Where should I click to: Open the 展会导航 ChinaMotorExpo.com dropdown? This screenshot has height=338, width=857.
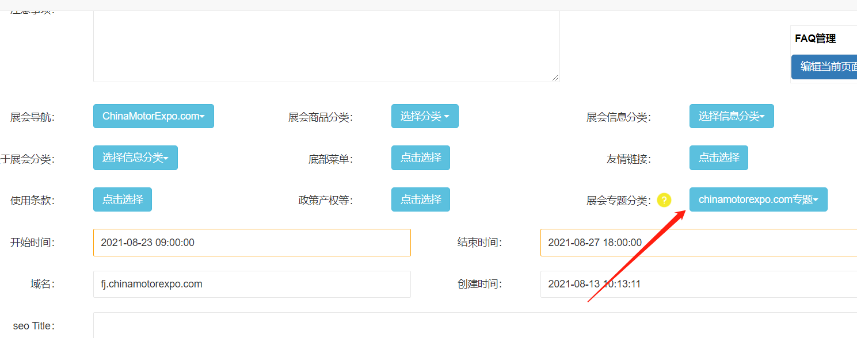[x=153, y=116]
